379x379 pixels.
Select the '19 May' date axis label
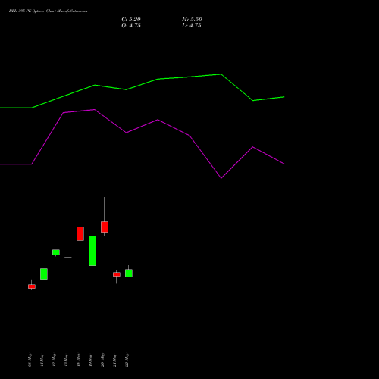pos(90,360)
